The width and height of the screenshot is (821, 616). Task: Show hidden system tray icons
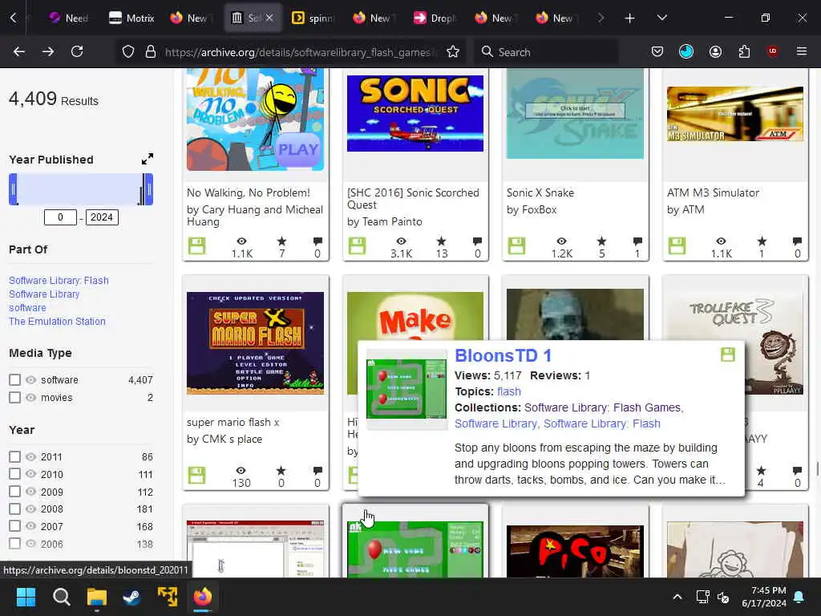click(677, 597)
